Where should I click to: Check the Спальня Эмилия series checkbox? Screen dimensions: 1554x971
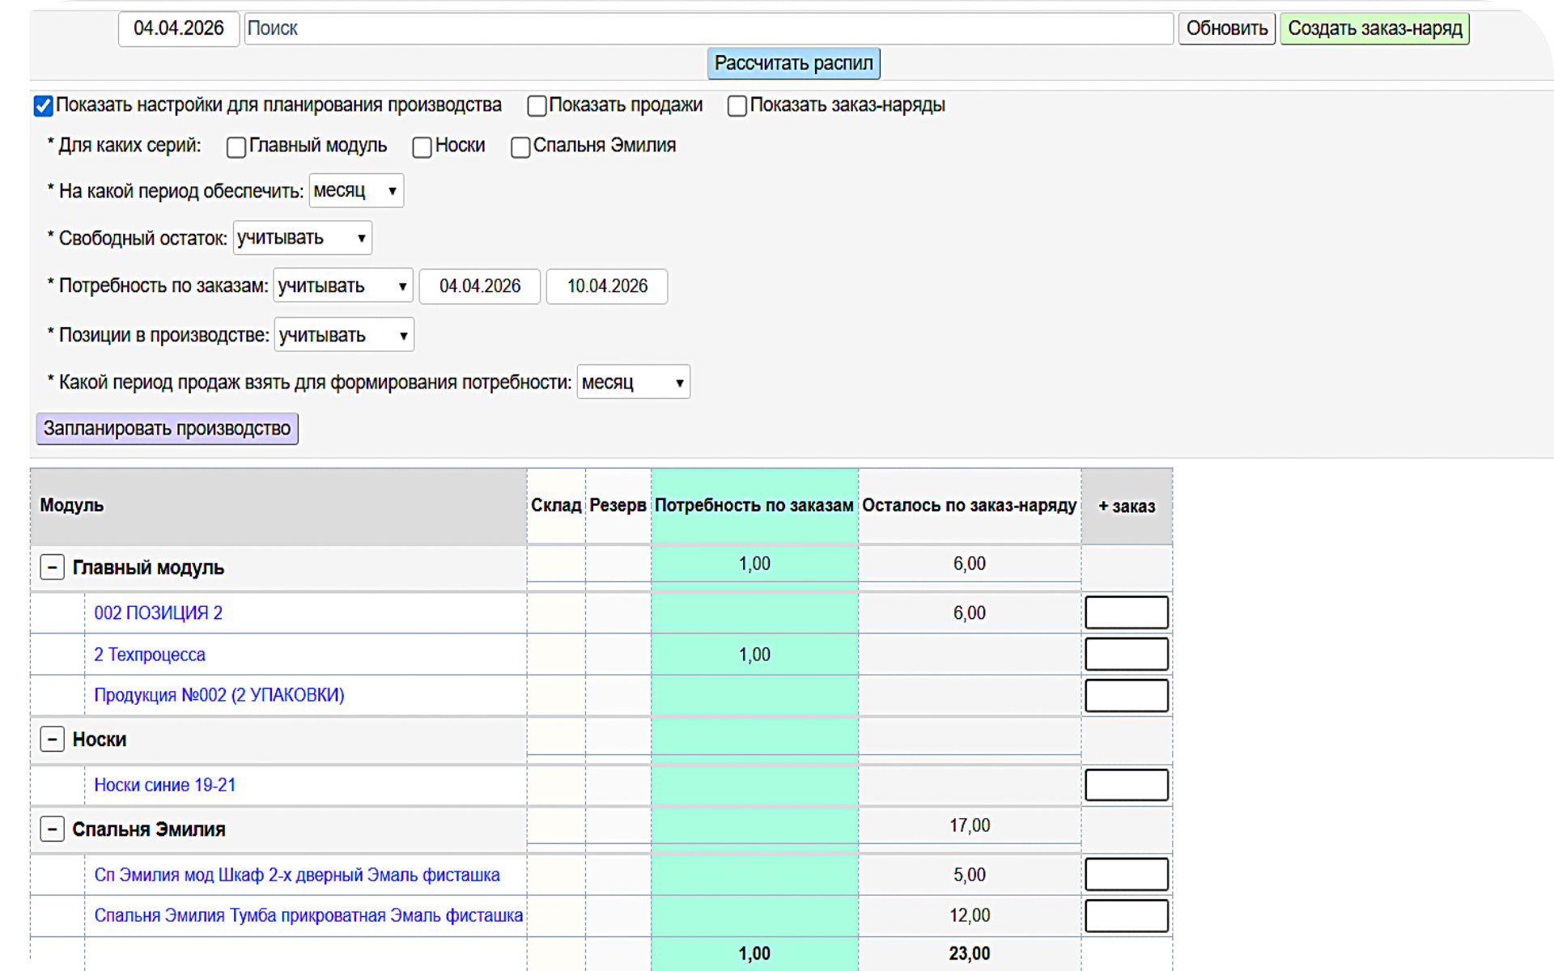(520, 147)
